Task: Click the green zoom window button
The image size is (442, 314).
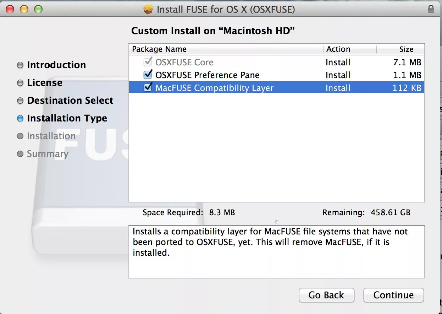Action: click(x=38, y=9)
